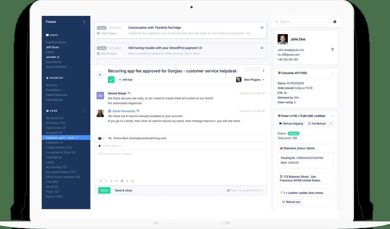This screenshot has width=390, height=229.
Task: Select the Open Chats (2) view
Action: pos(56,128)
